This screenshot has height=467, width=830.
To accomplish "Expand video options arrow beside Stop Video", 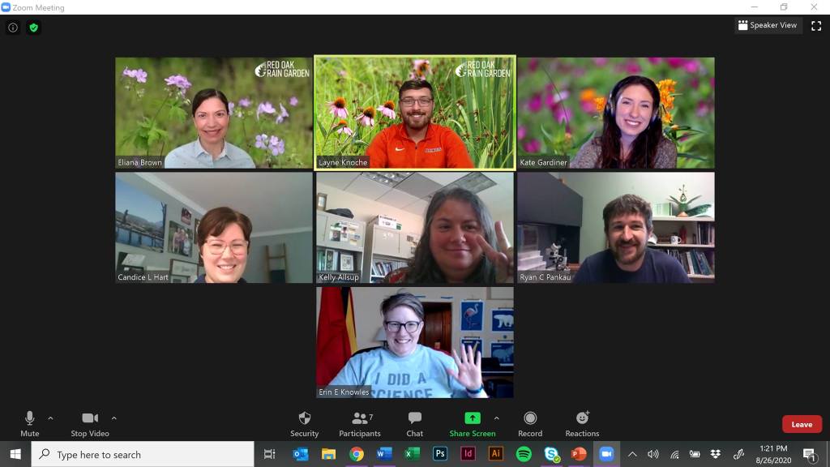I will 113,418.
